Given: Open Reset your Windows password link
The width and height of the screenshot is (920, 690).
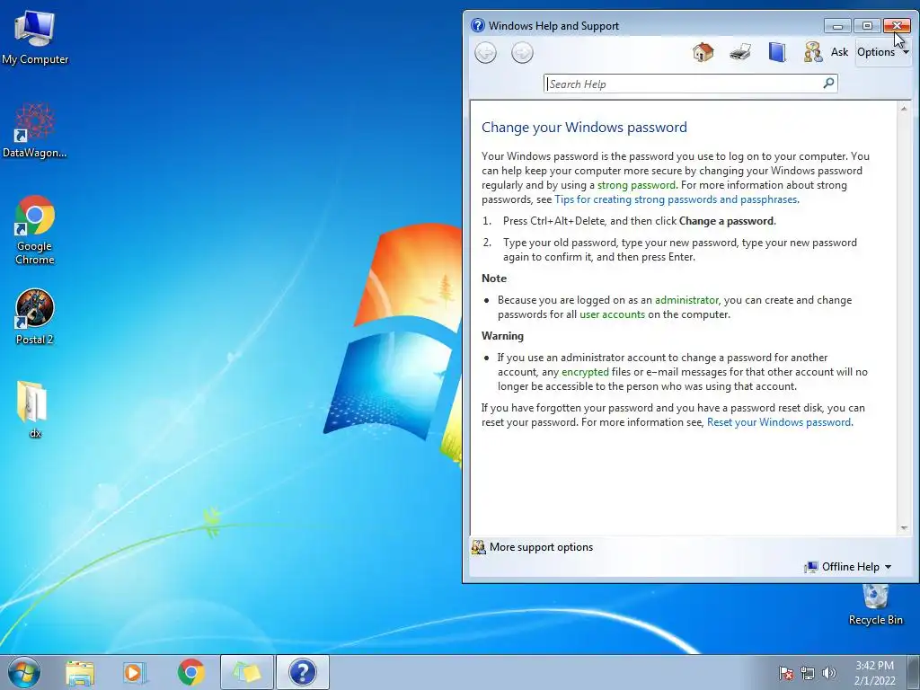Looking at the screenshot, I should pyautogui.click(x=779, y=422).
